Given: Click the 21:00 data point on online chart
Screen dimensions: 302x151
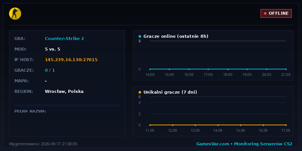Looking at the screenshot, I should click(x=286, y=69).
